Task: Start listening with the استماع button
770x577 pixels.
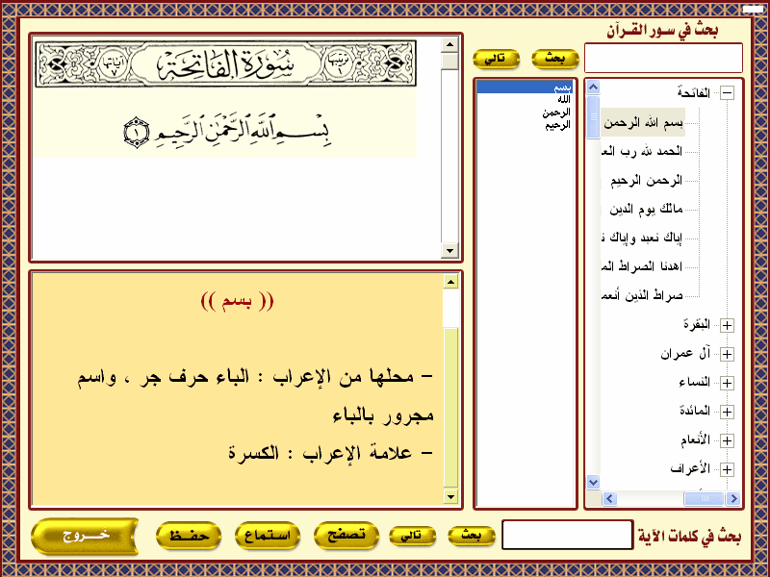Action: pos(268,535)
